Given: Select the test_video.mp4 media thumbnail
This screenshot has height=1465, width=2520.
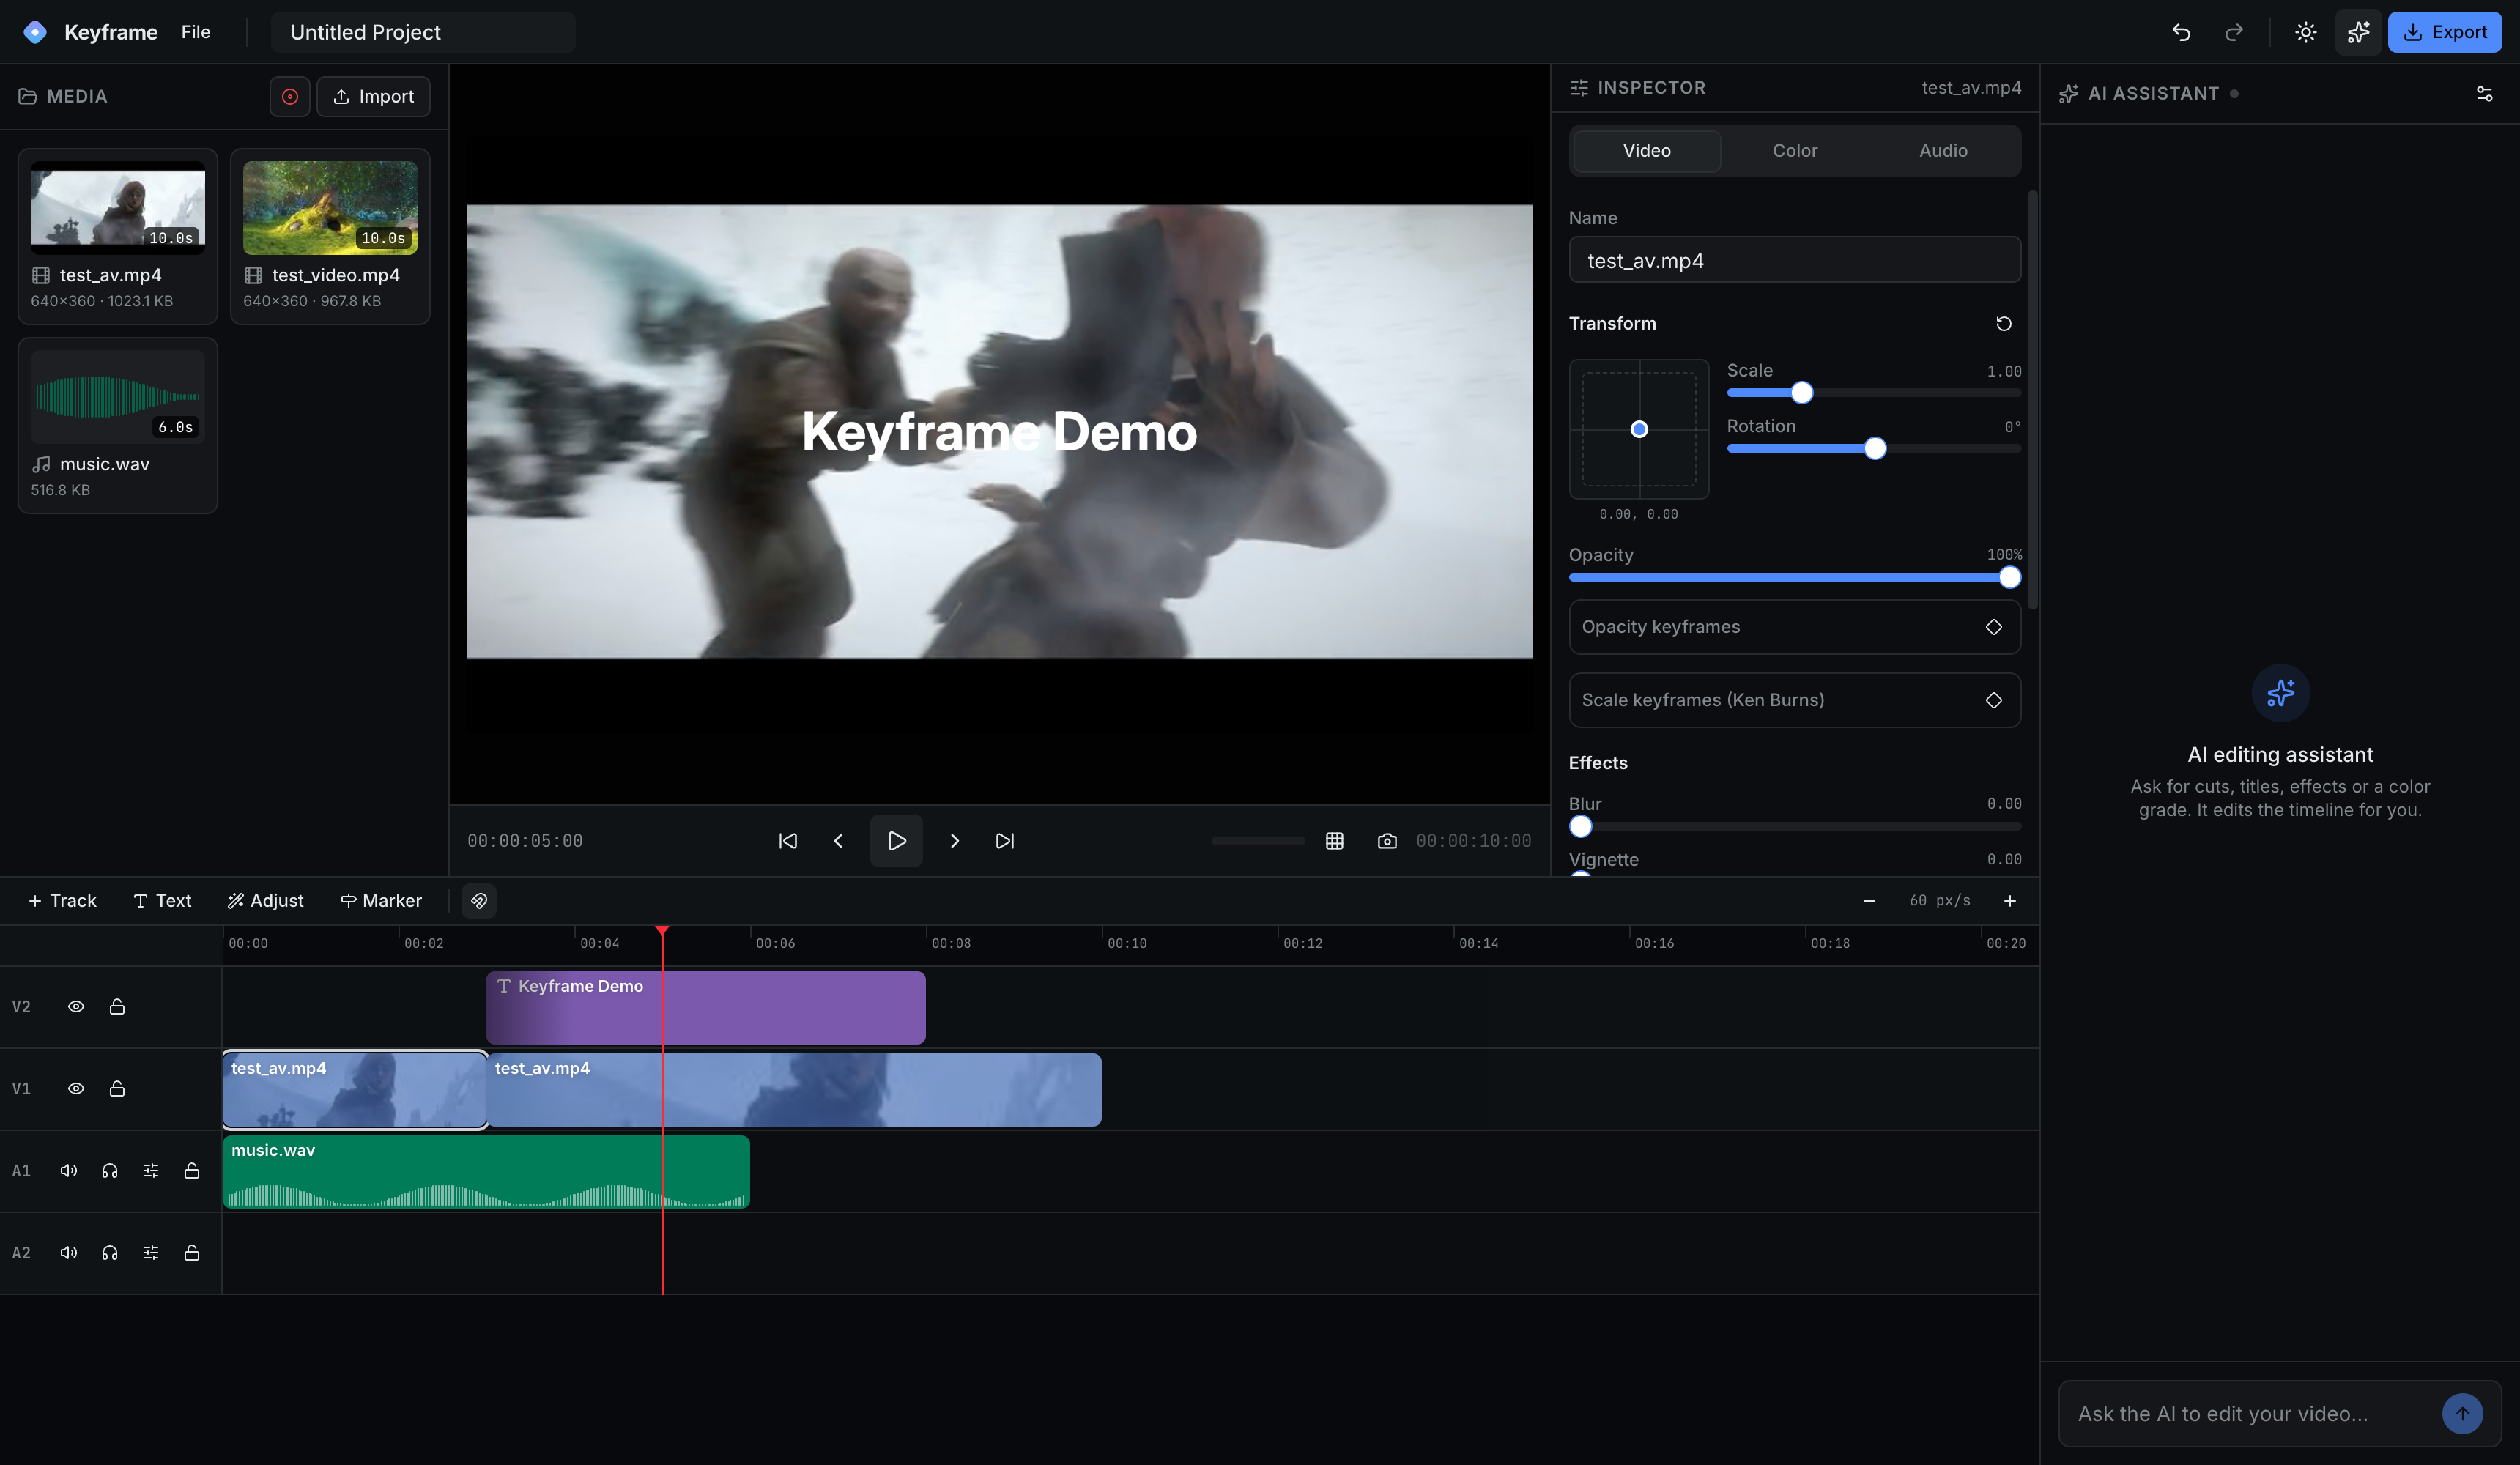Looking at the screenshot, I should coord(329,207).
